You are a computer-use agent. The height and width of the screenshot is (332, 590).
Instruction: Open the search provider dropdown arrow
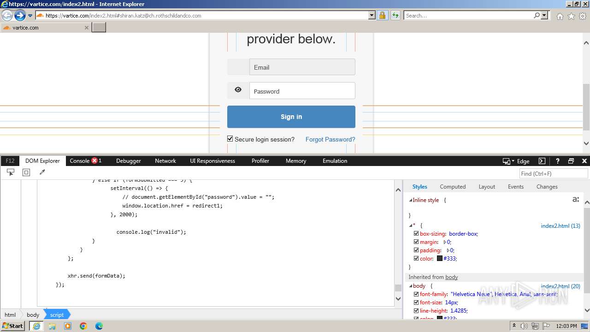pyautogui.click(x=545, y=15)
